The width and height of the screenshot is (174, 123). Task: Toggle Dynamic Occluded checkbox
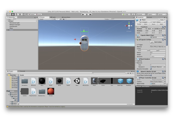pos(151,69)
